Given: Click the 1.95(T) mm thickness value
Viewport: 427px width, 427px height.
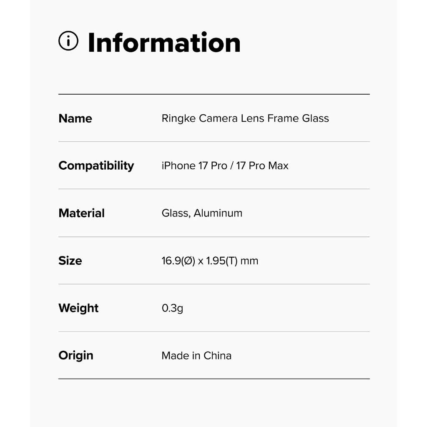Looking at the screenshot, I should tap(232, 261).
